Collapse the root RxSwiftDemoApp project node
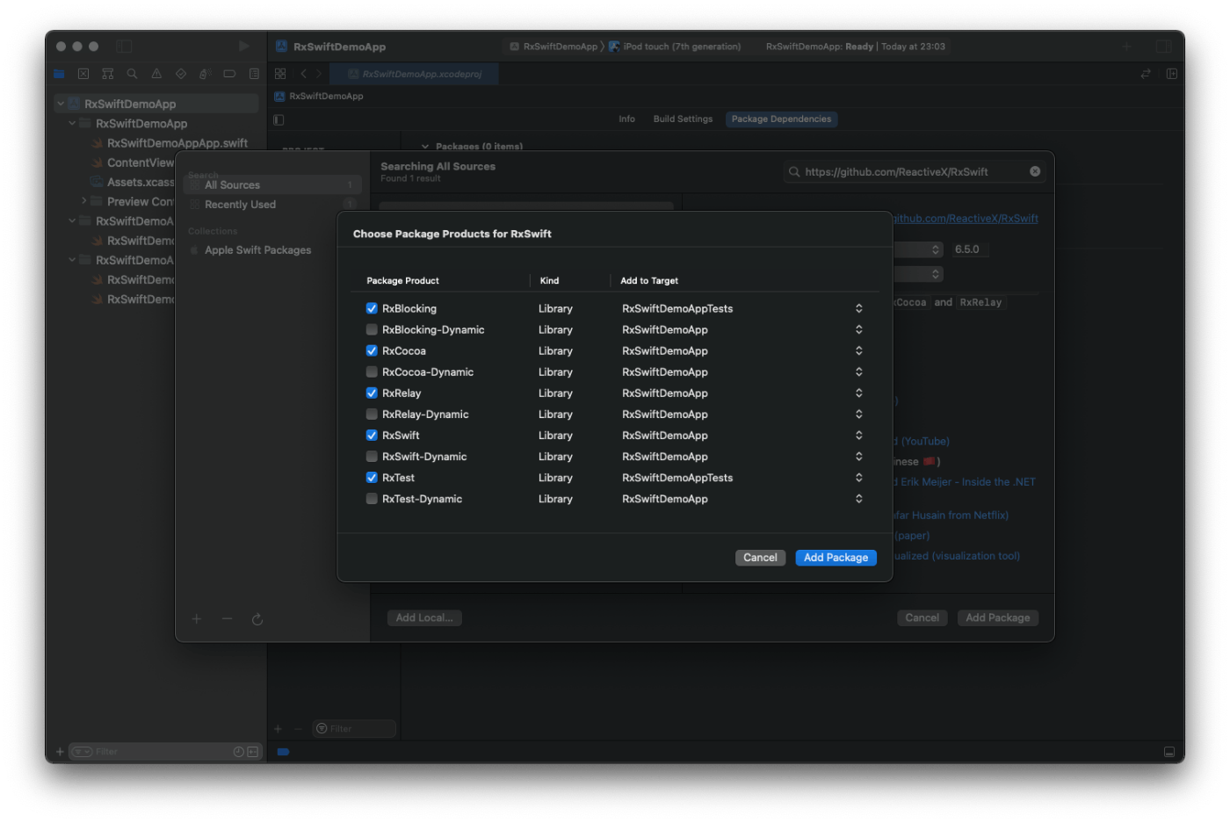Screen dimensions: 1230x823 [61, 105]
